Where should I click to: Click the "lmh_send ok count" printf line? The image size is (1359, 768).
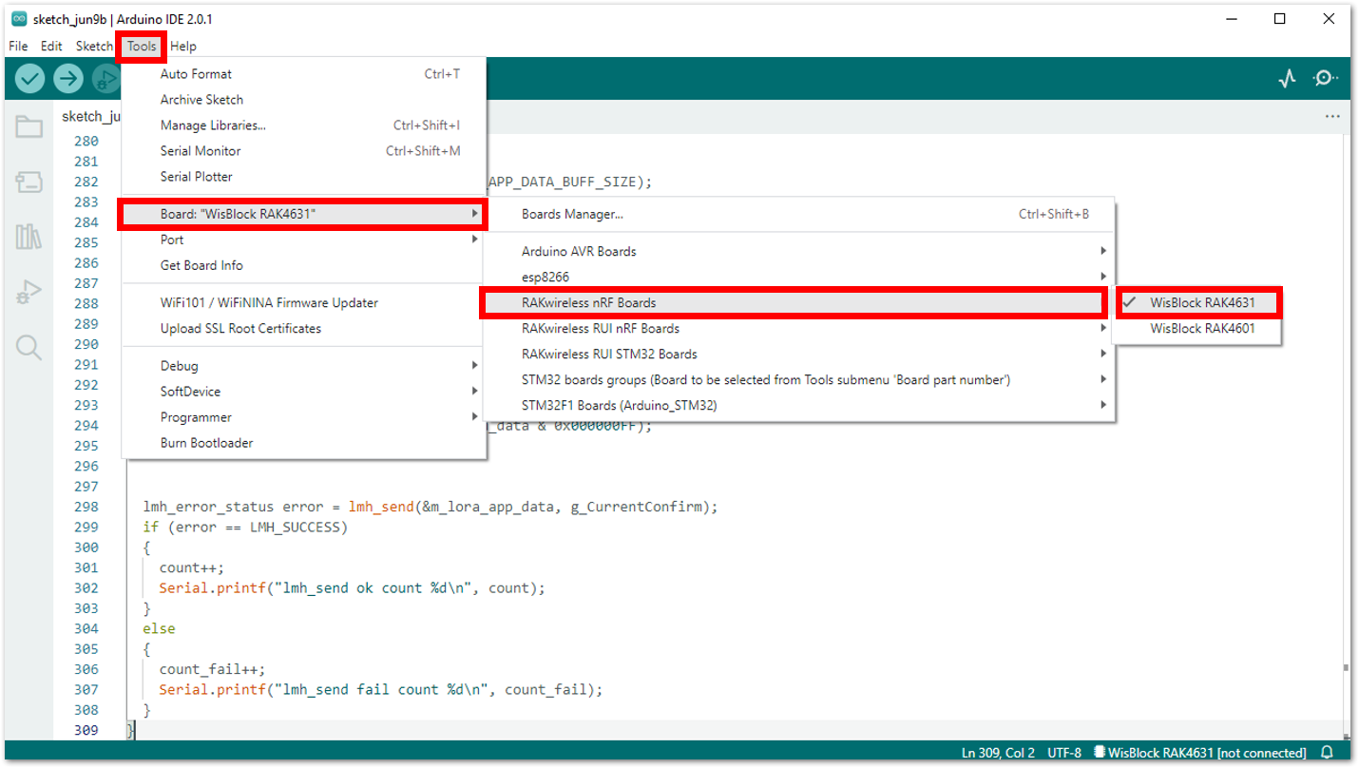353,588
